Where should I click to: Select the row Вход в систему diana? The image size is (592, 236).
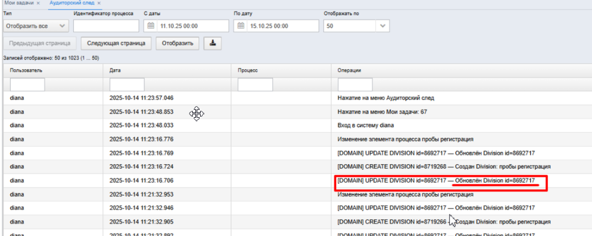click(x=296, y=125)
